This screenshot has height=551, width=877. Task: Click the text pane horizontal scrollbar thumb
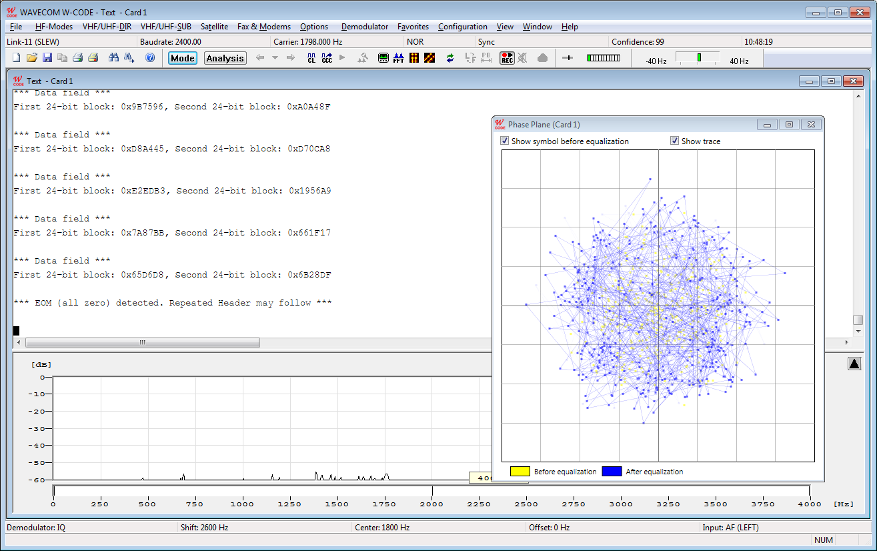(x=142, y=342)
